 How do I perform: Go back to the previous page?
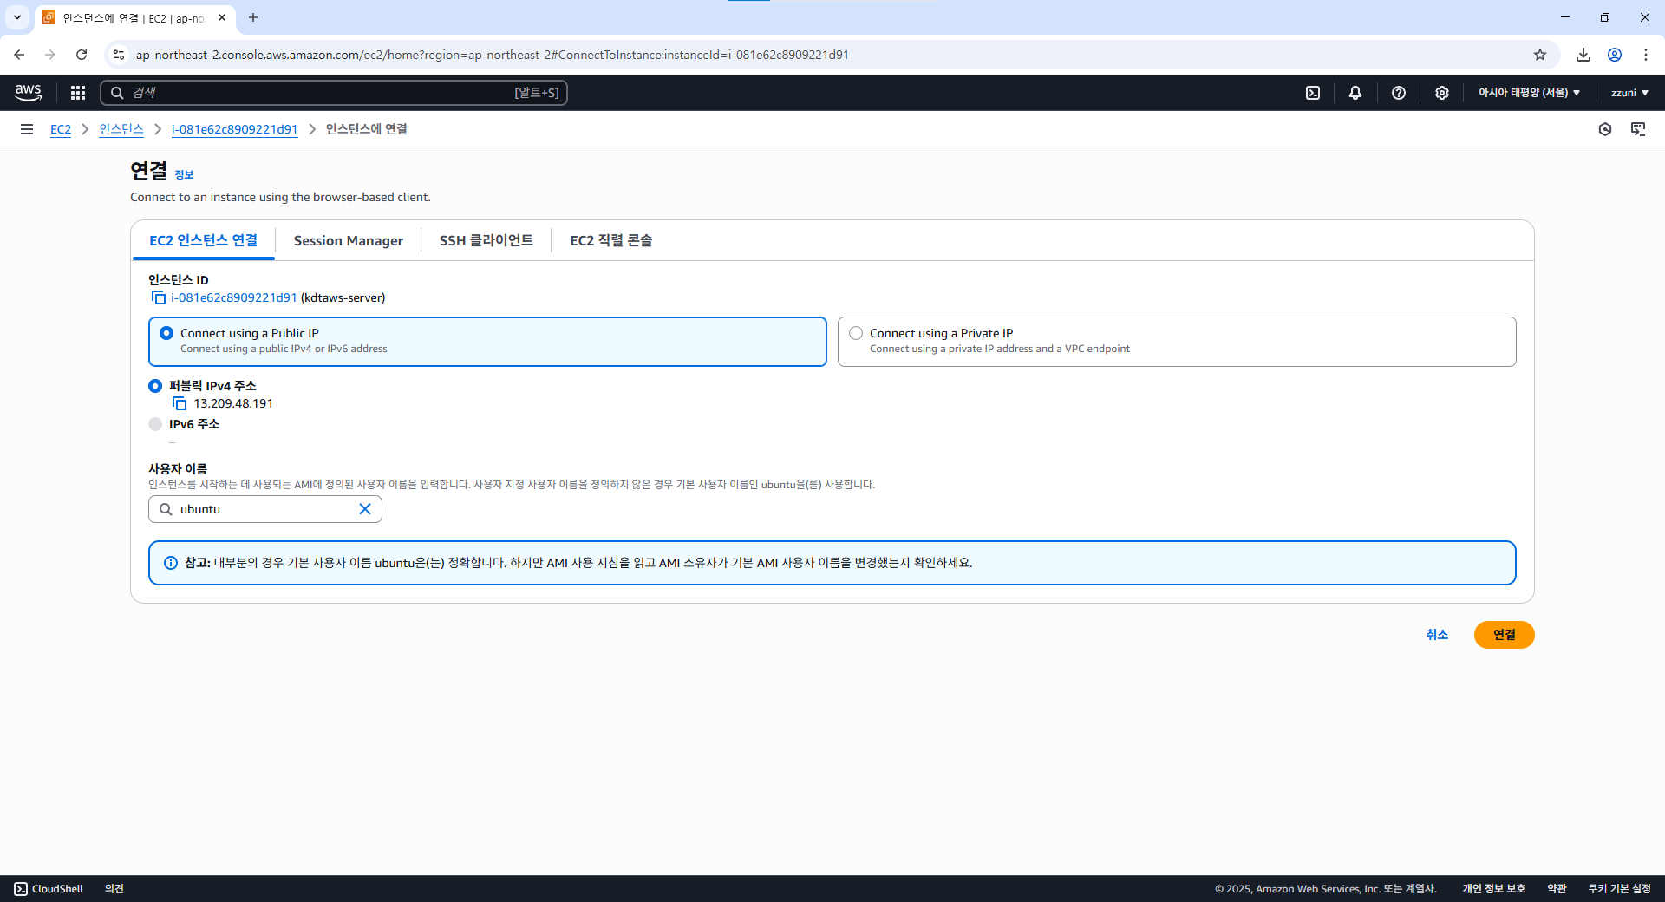click(19, 55)
